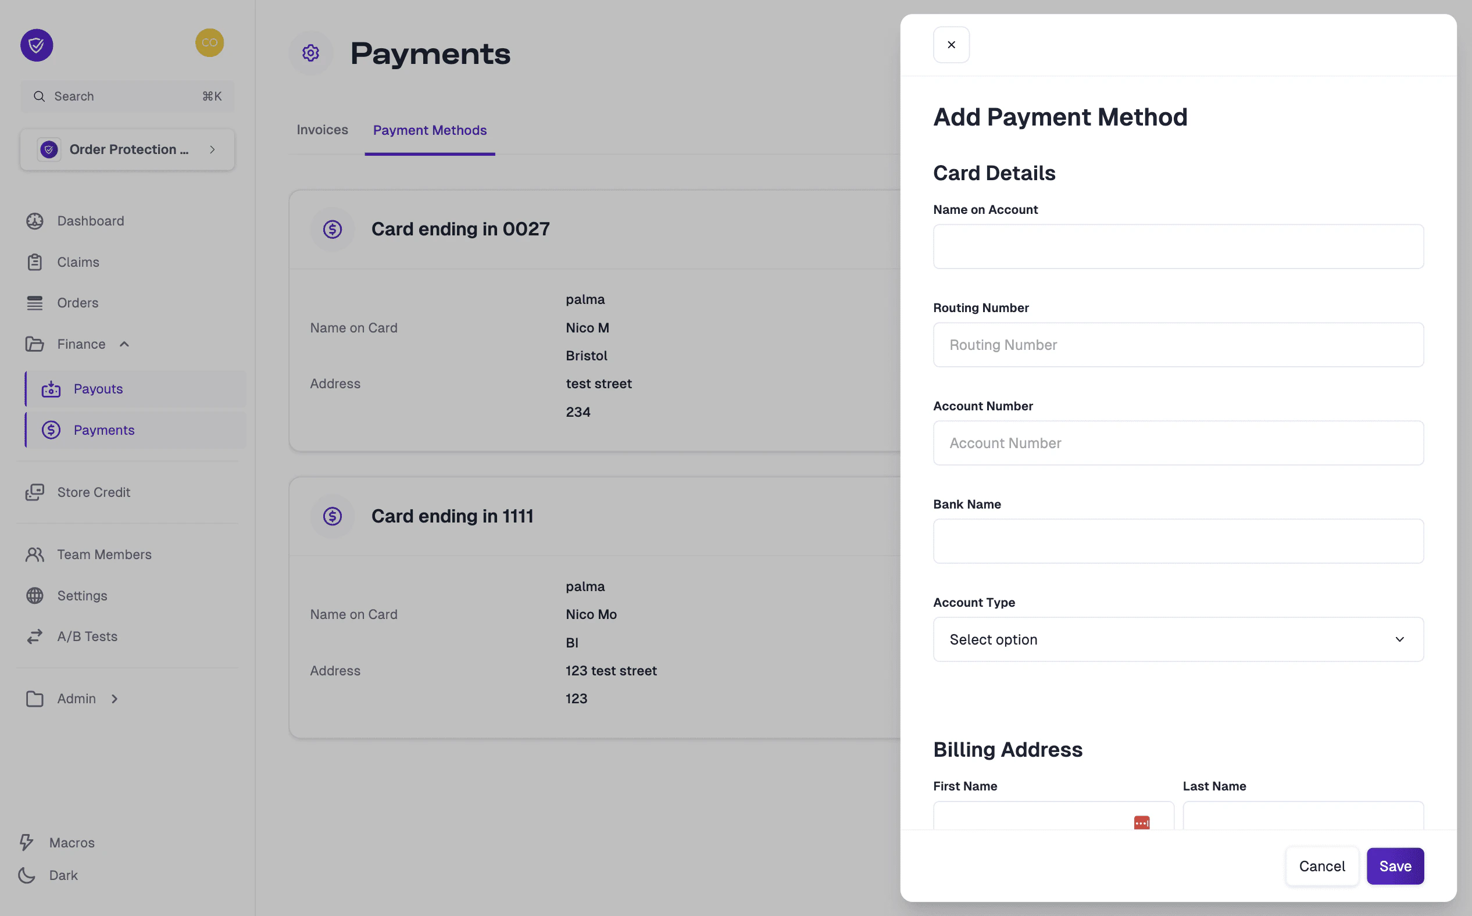Expand the Order Protection menu arrow
This screenshot has width=1472, height=916.
pyautogui.click(x=212, y=149)
